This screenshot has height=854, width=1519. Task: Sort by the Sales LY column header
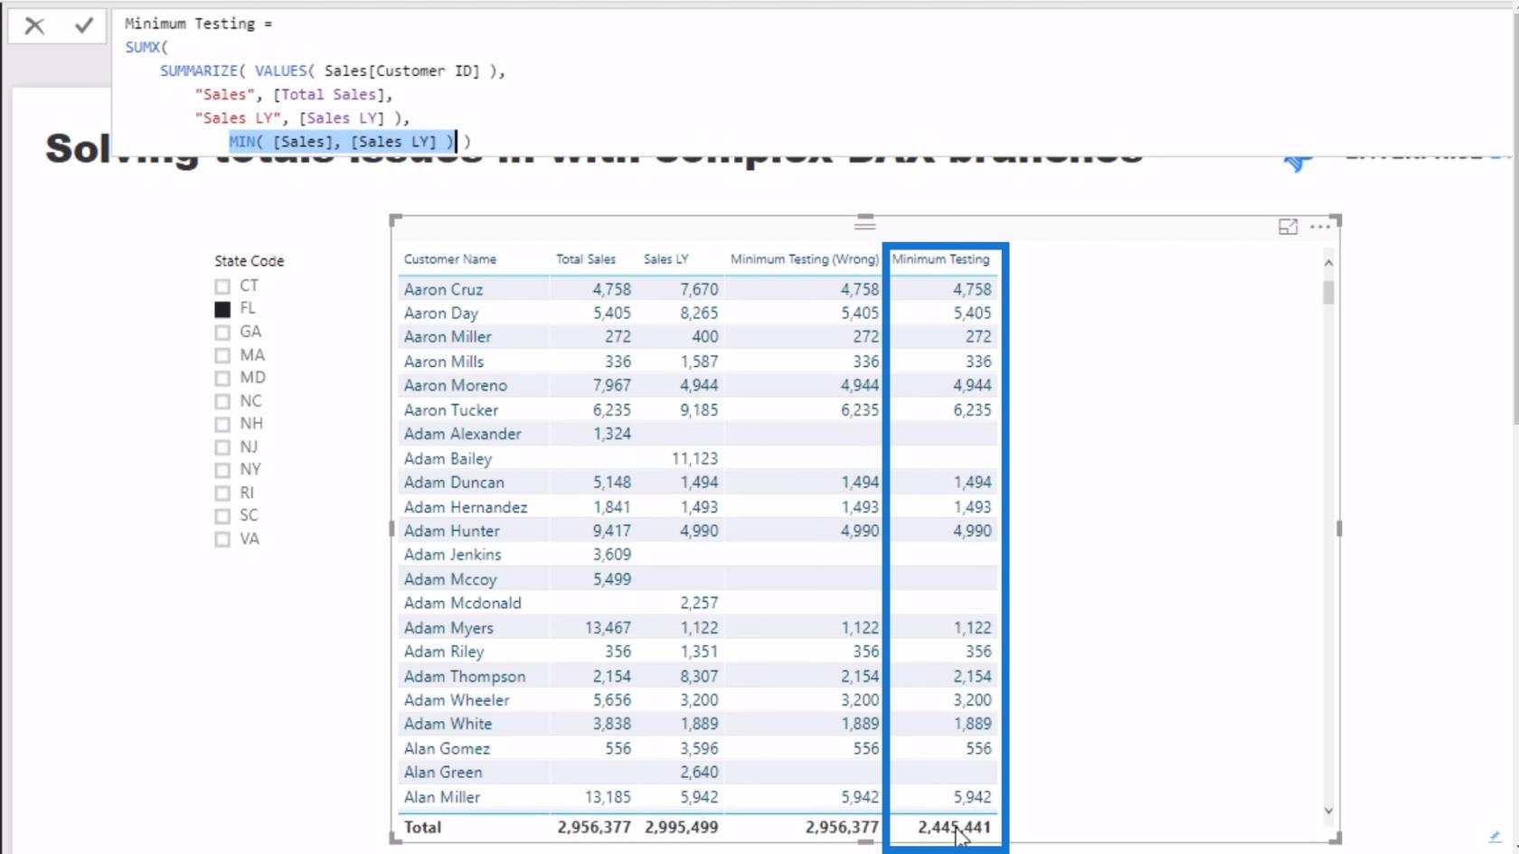click(666, 259)
